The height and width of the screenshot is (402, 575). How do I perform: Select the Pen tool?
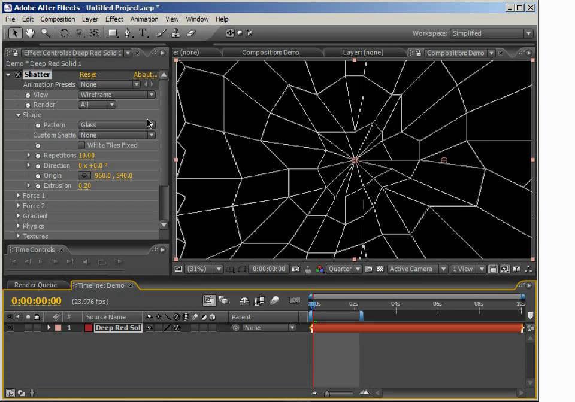pyautogui.click(x=127, y=33)
